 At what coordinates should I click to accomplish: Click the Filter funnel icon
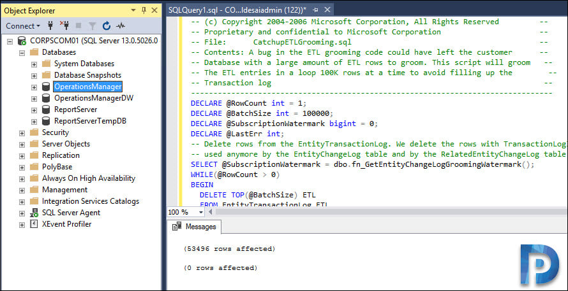93,25
